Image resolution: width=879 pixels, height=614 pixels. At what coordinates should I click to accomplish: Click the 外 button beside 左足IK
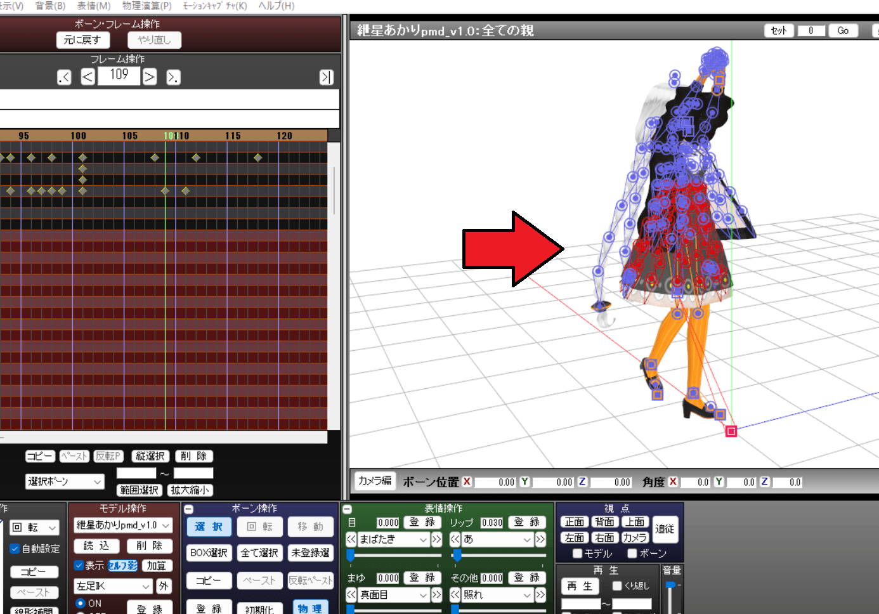164,586
